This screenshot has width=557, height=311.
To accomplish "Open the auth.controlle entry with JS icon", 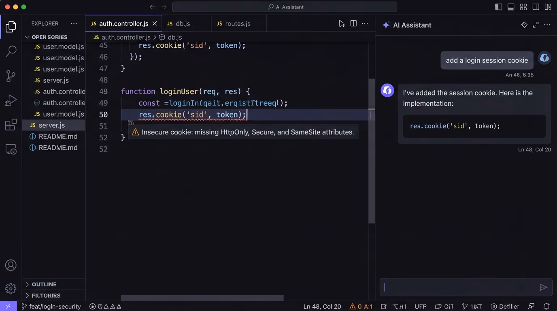I will pyautogui.click(x=59, y=92).
